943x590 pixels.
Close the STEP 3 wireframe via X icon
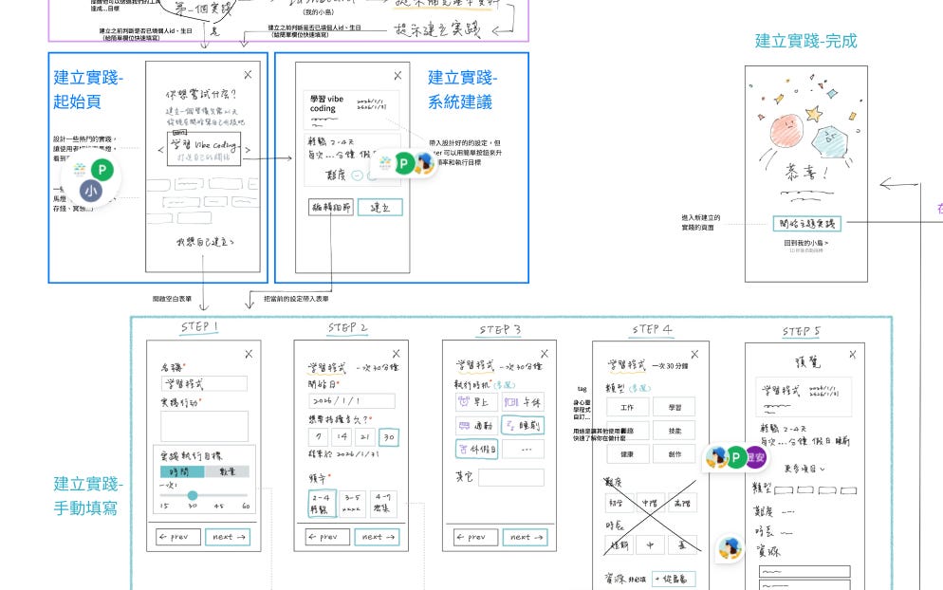[x=545, y=354]
